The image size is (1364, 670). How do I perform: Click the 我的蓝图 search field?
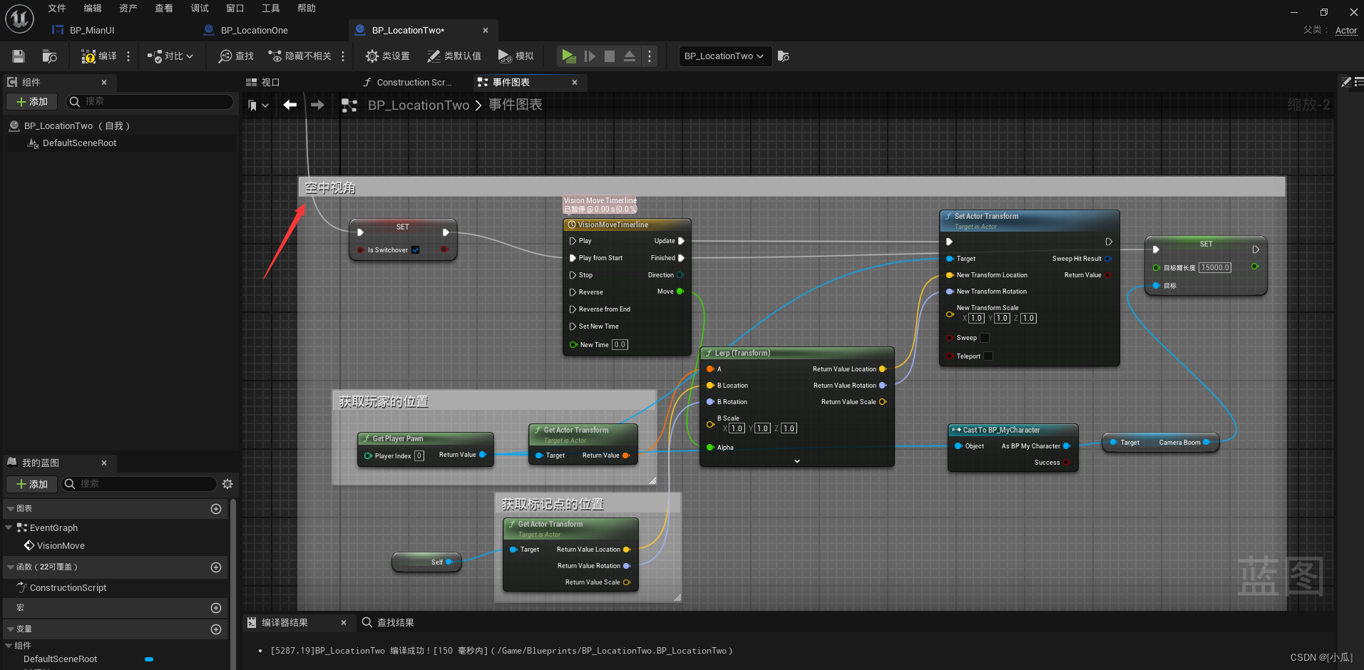coord(139,484)
